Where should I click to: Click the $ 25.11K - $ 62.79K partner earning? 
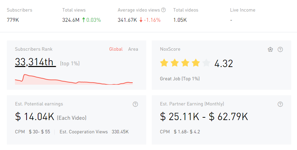click(204, 117)
